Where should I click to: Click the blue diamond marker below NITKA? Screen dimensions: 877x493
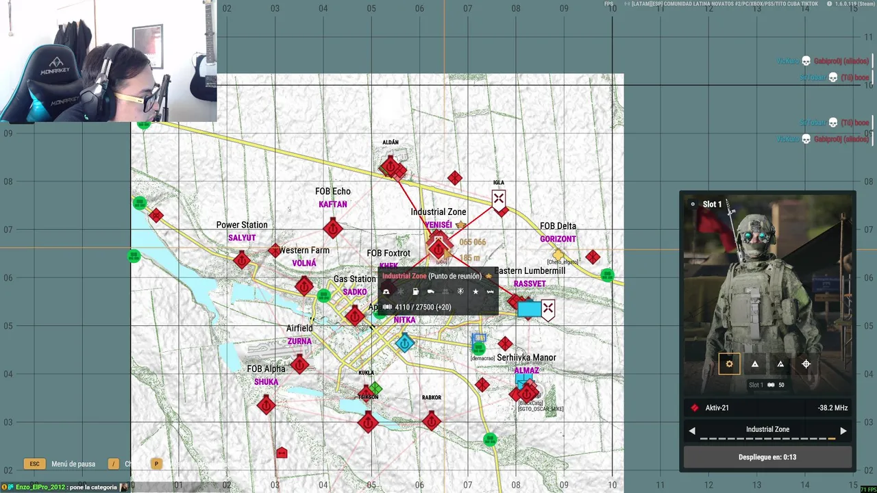click(x=405, y=342)
